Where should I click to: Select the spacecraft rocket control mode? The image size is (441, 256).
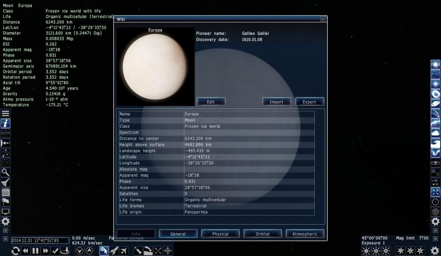click(114, 250)
